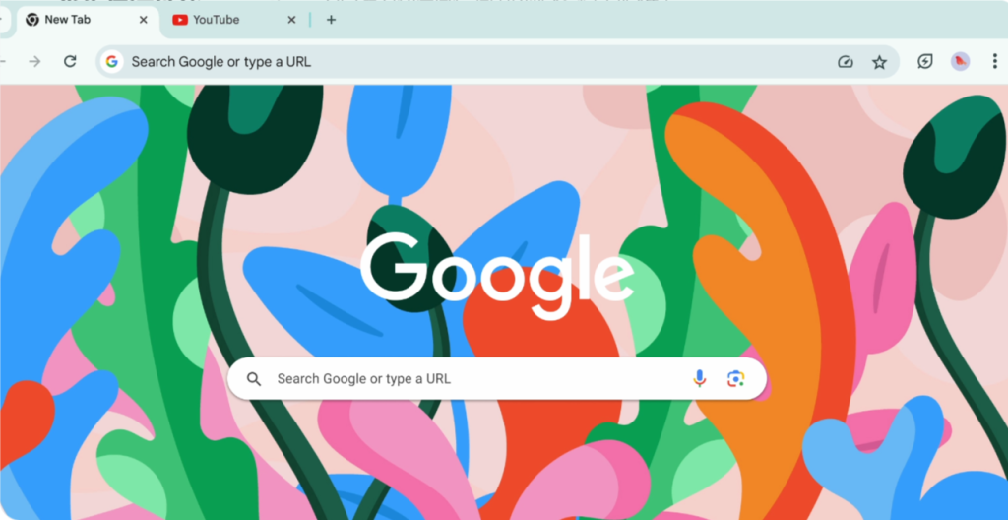Click the white Google logo
This screenshot has width=1008, height=520.
coord(497,275)
